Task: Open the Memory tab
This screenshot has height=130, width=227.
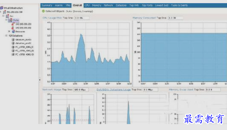Action: [x=97, y=5]
